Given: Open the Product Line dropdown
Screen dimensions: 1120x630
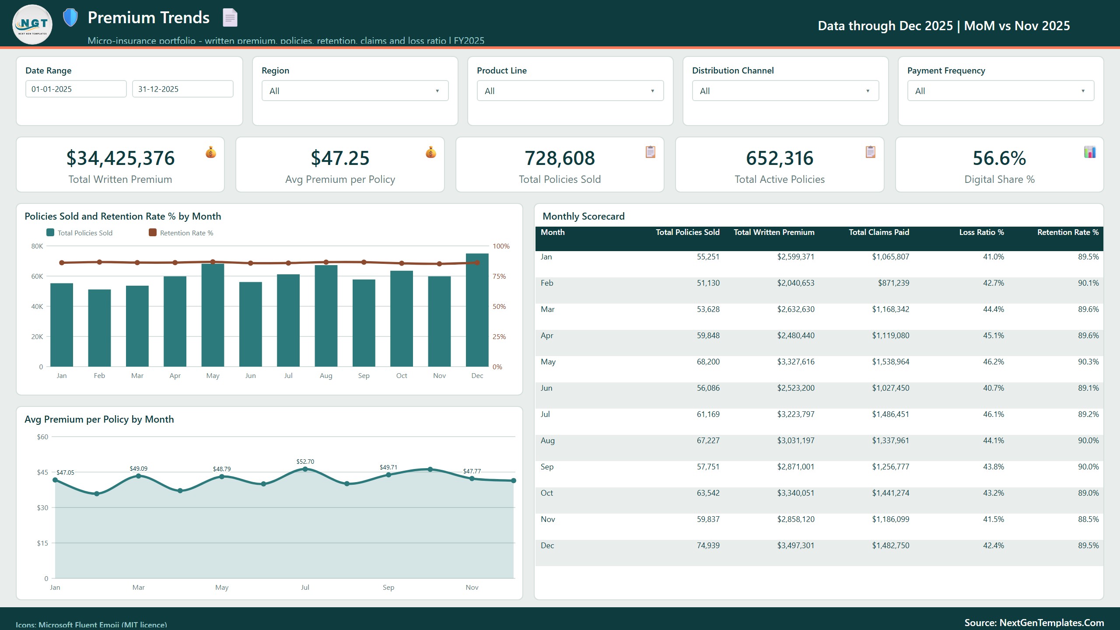Looking at the screenshot, I should [570, 91].
